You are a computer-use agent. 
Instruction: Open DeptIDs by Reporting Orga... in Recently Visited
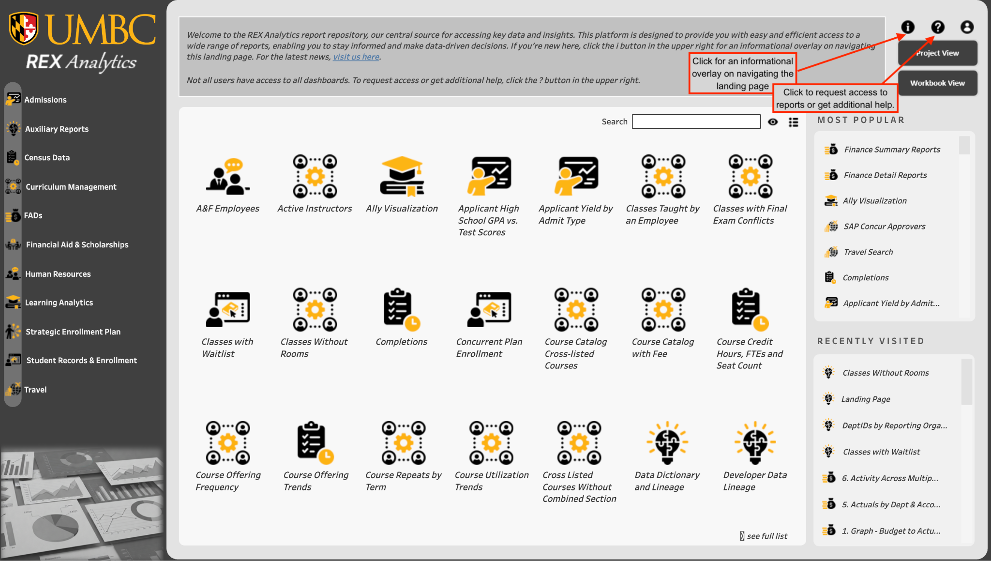[x=895, y=425]
